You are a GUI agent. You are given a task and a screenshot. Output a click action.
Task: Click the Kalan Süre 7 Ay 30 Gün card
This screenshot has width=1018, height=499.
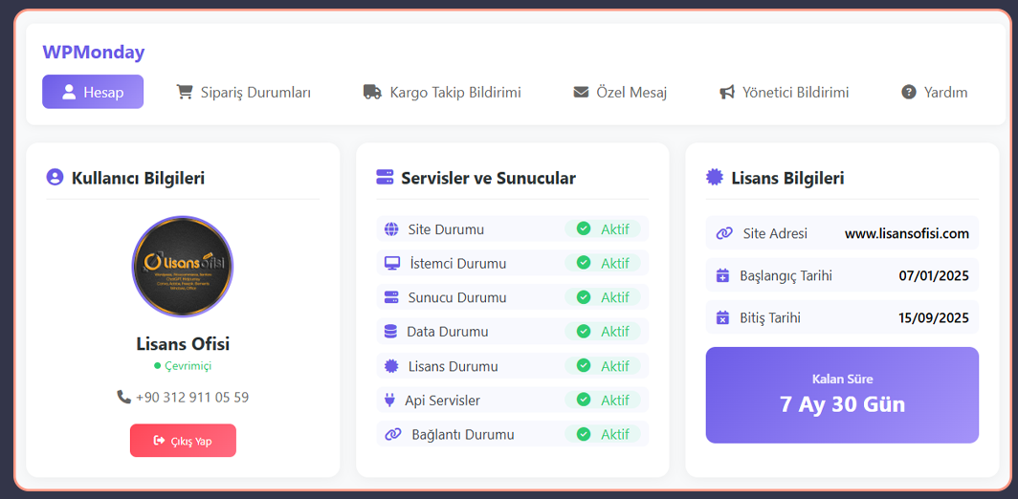tap(842, 395)
